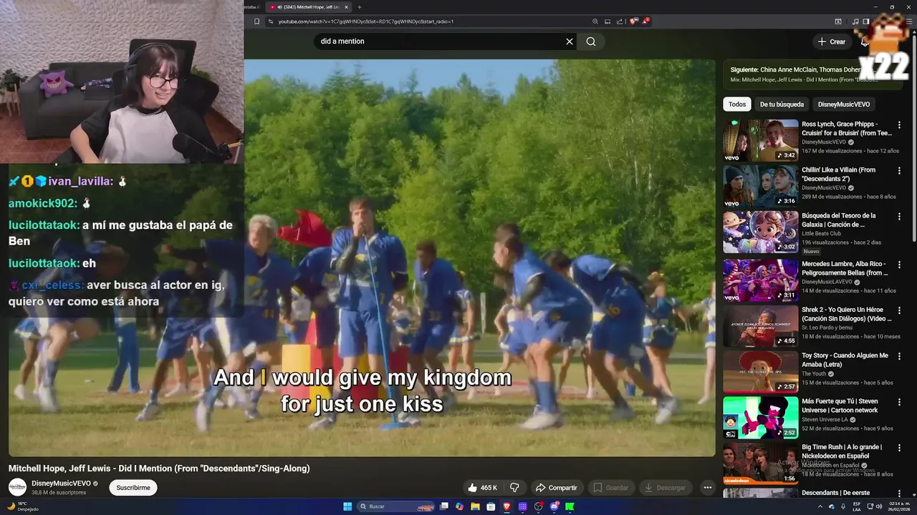Image resolution: width=917 pixels, height=515 pixels.
Task: Open Discord from the taskbar
Action: (x=554, y=506)
